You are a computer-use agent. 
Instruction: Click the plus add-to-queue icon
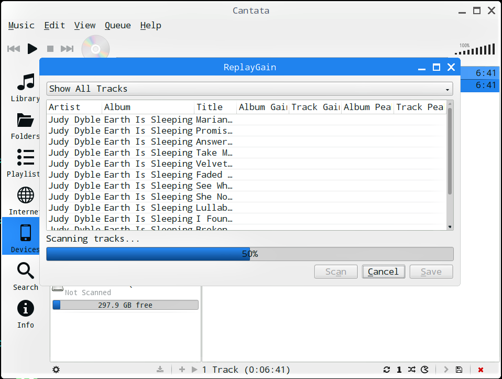[x=182, y=370]
